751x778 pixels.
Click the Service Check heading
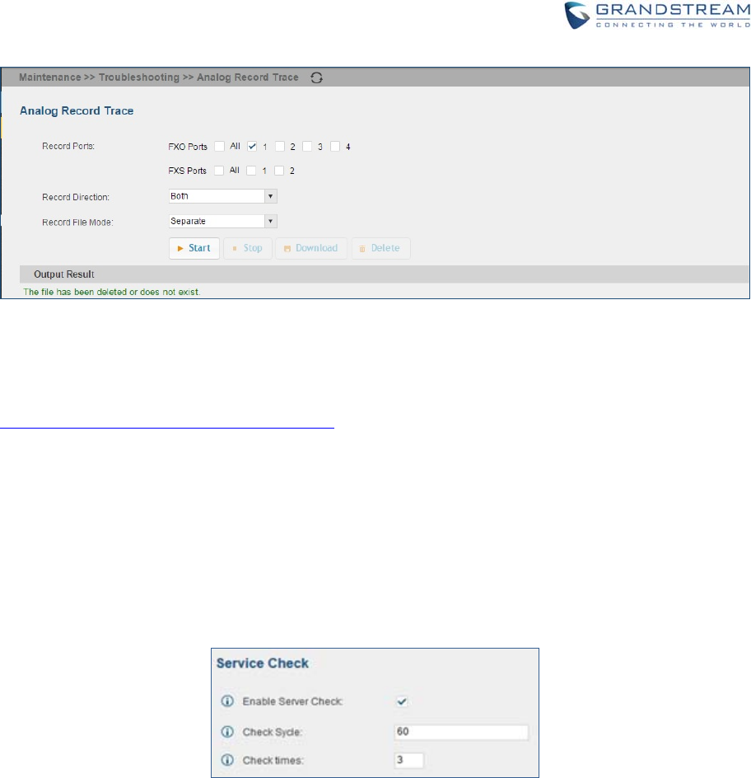pyautogui.click(x=263, y=663)
